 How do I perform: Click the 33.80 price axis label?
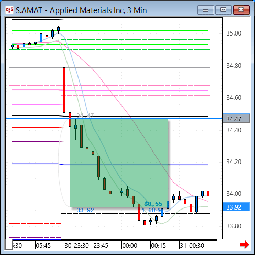[234, 226]
